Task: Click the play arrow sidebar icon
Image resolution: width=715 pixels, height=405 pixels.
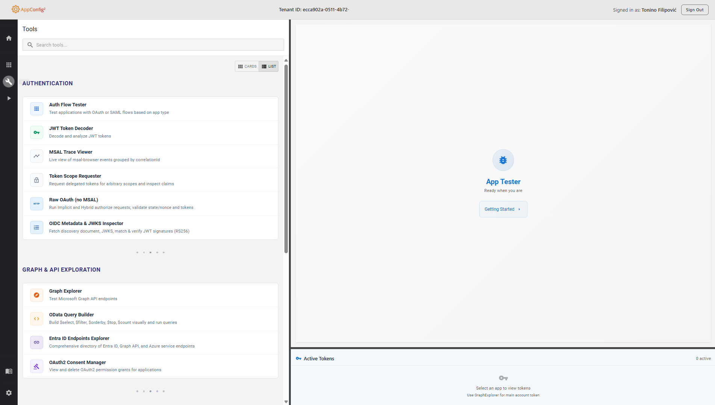Action: (x=9, y=98)
